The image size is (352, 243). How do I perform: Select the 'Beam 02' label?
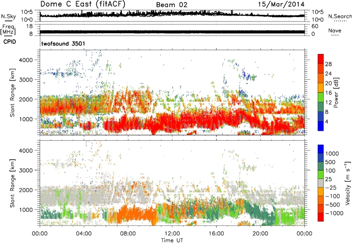pos(172,5)
